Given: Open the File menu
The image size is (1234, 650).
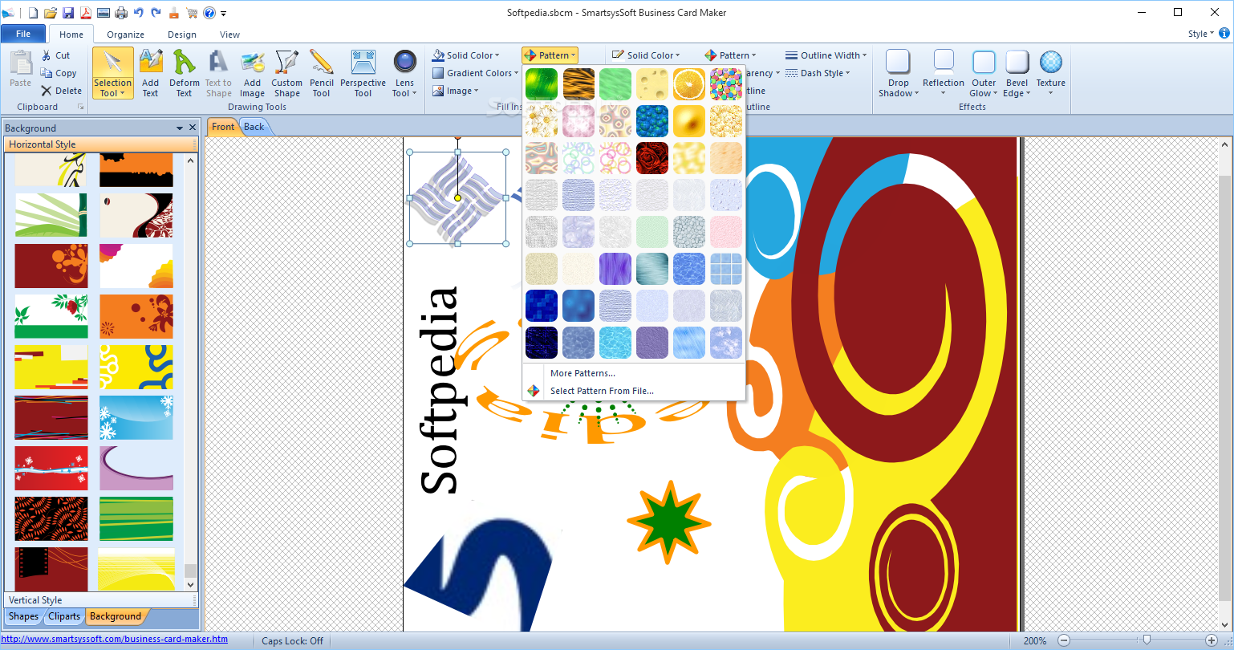Looking at the screenshot, I should coord(23,34).
